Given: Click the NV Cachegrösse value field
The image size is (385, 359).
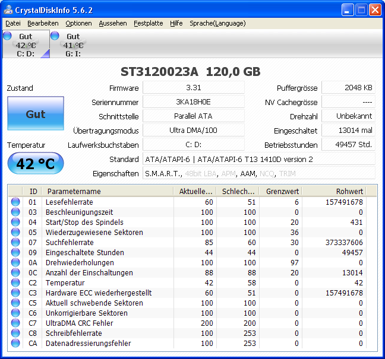Looking at the screenshot, I should click(x=348, y=101).
